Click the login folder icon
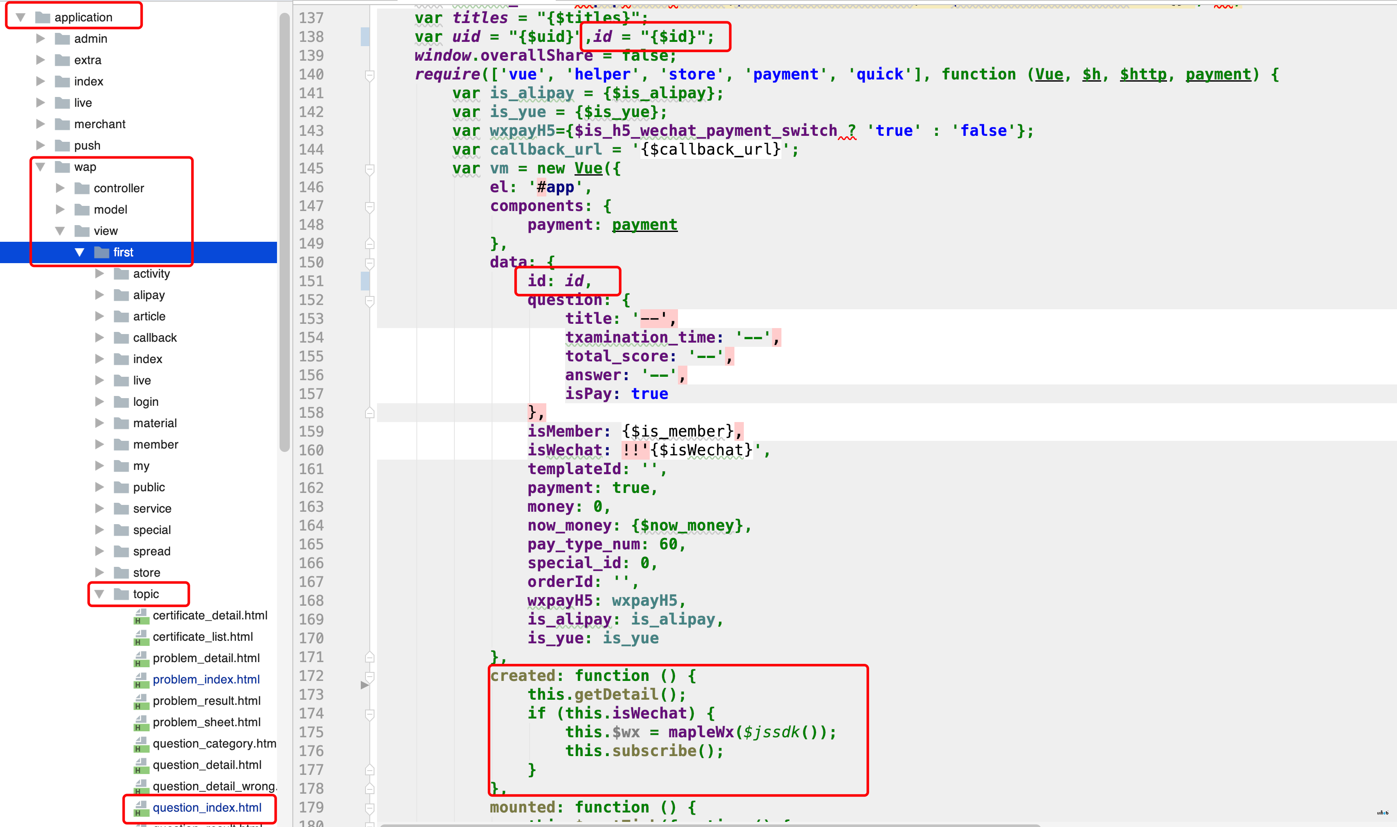 (x=121, y=402)
